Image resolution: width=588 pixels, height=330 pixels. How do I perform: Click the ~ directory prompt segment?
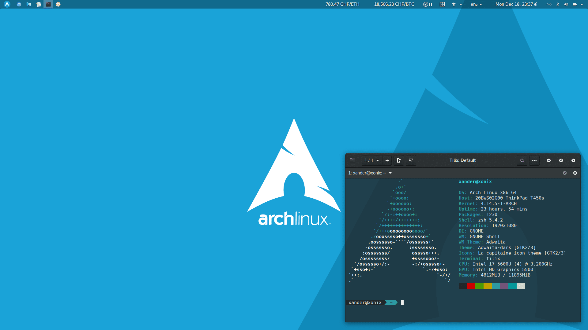tap(391, 302)
